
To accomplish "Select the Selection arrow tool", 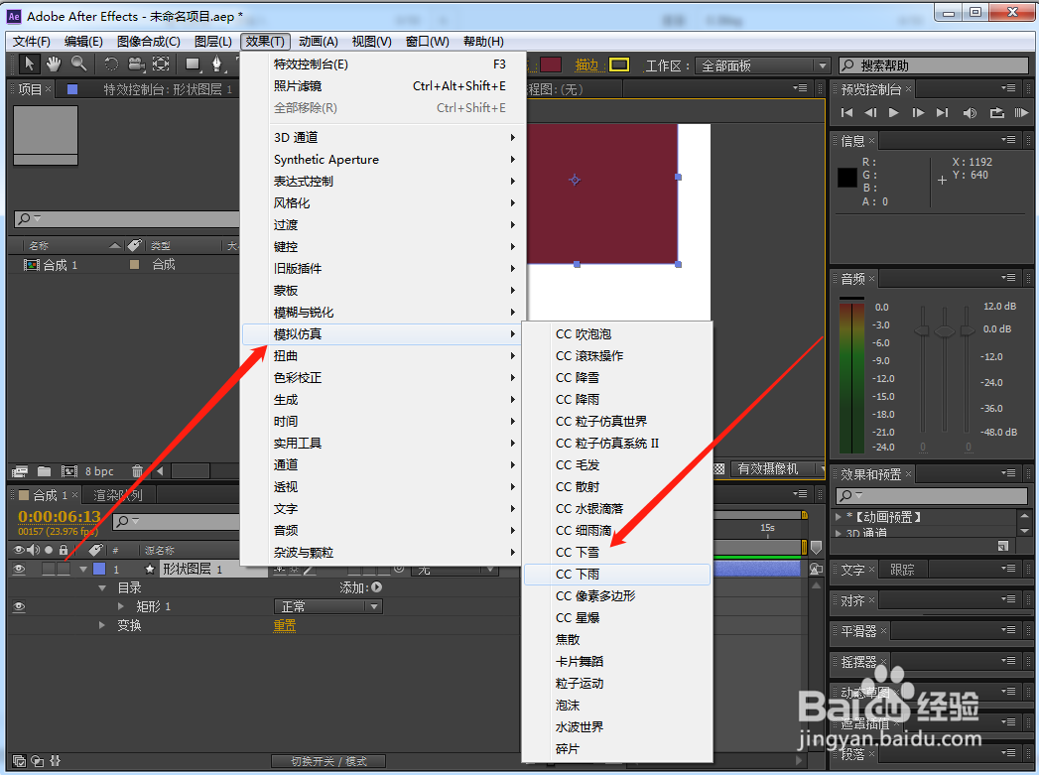I will tap(29, 65).
